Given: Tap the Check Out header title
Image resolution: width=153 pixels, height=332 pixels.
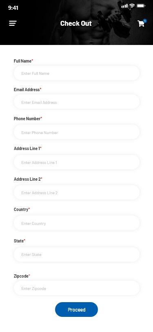Looking at the screenshot, I should tap(76, 23).
